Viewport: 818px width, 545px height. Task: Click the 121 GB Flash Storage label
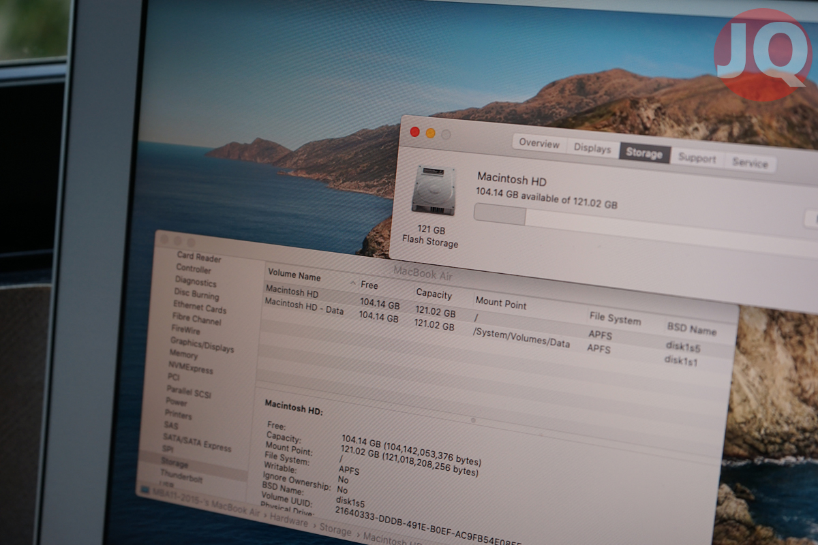click(x=429, y=236)
